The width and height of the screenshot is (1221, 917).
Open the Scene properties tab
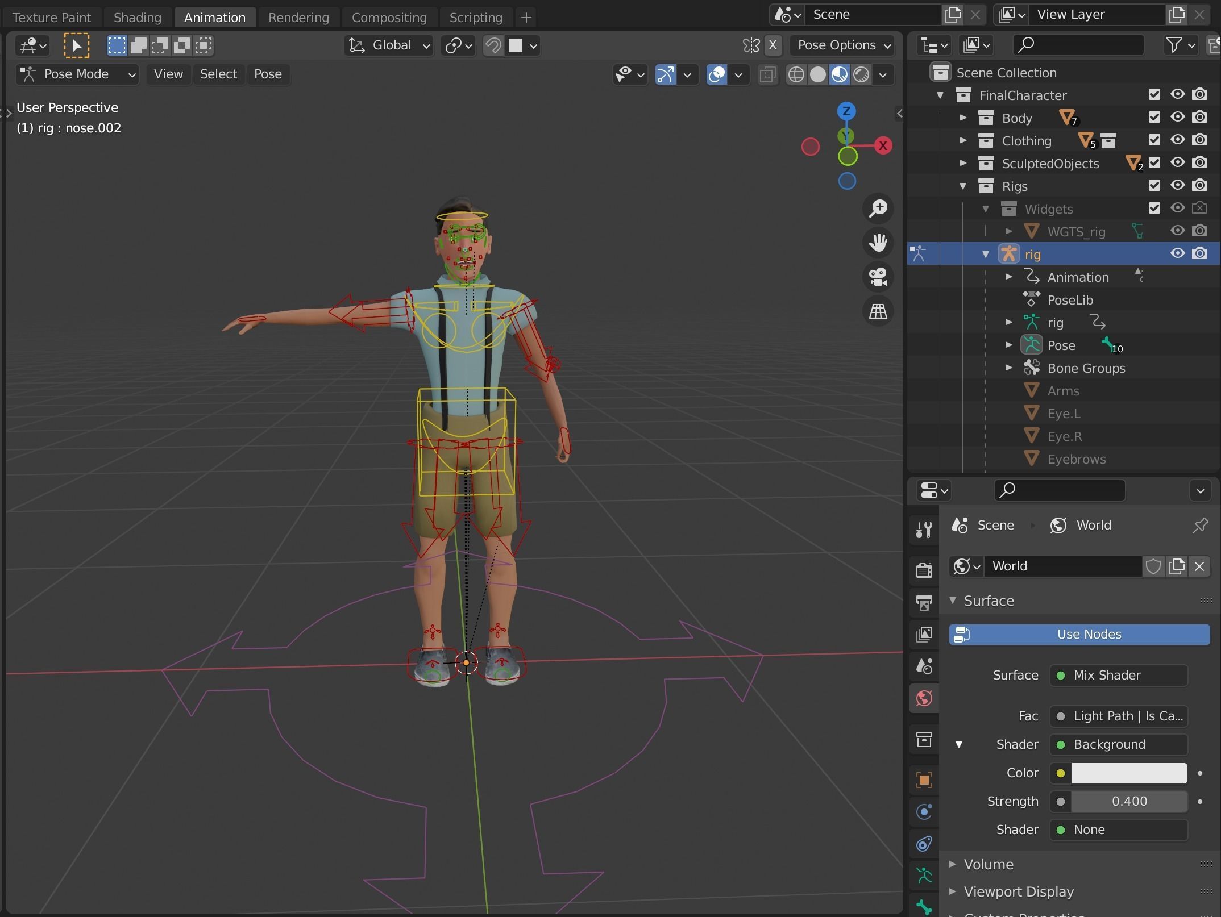(924, 666)
